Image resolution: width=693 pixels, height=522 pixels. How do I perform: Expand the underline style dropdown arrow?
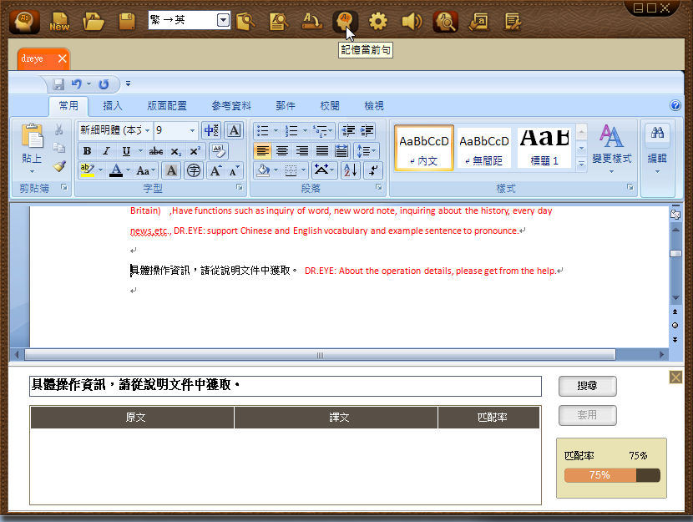[140, 150]
